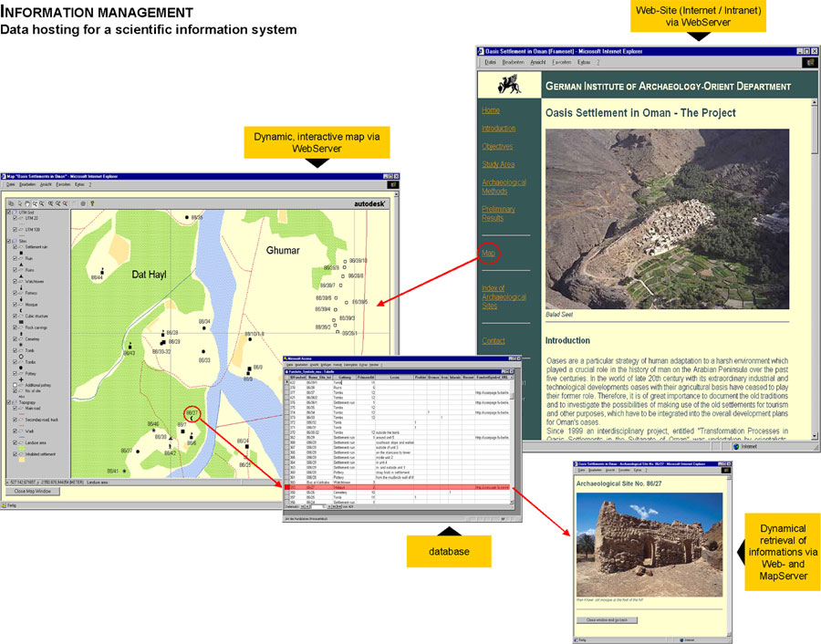821x644 pixels.
Task: Click the Topography group folder icon
Action: 14,402
